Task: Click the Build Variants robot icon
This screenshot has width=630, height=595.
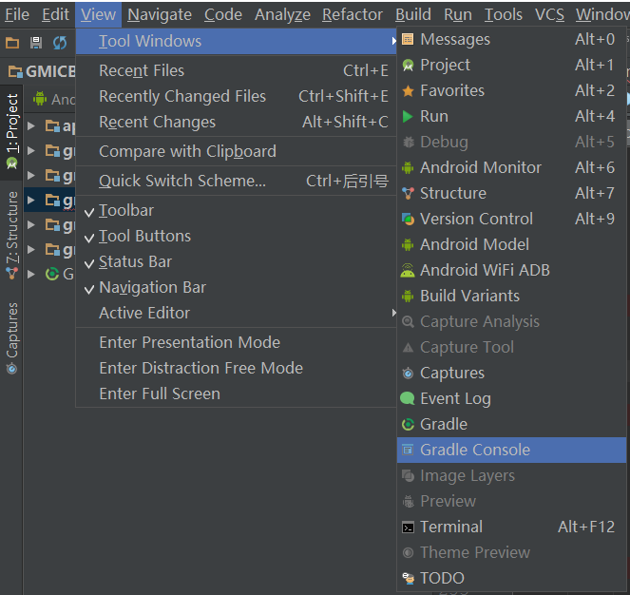Action: point(408,297)
